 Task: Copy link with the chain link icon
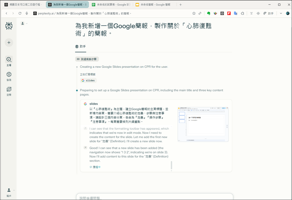pyautogui.click(x=200, y=13)
